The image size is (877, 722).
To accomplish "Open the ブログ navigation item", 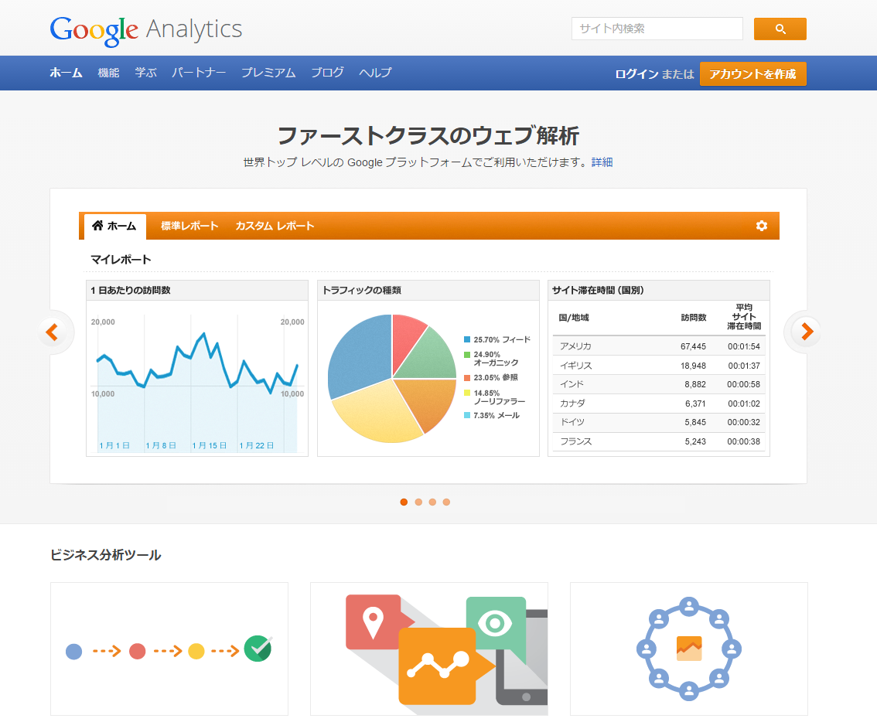I will 327,73.
